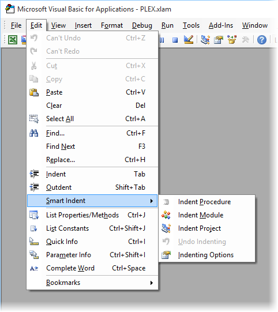Image resolution: width=278 pixels, height=312 pixels.
Task: Click the VBA title bar app icon
Action: click(10, 9)
